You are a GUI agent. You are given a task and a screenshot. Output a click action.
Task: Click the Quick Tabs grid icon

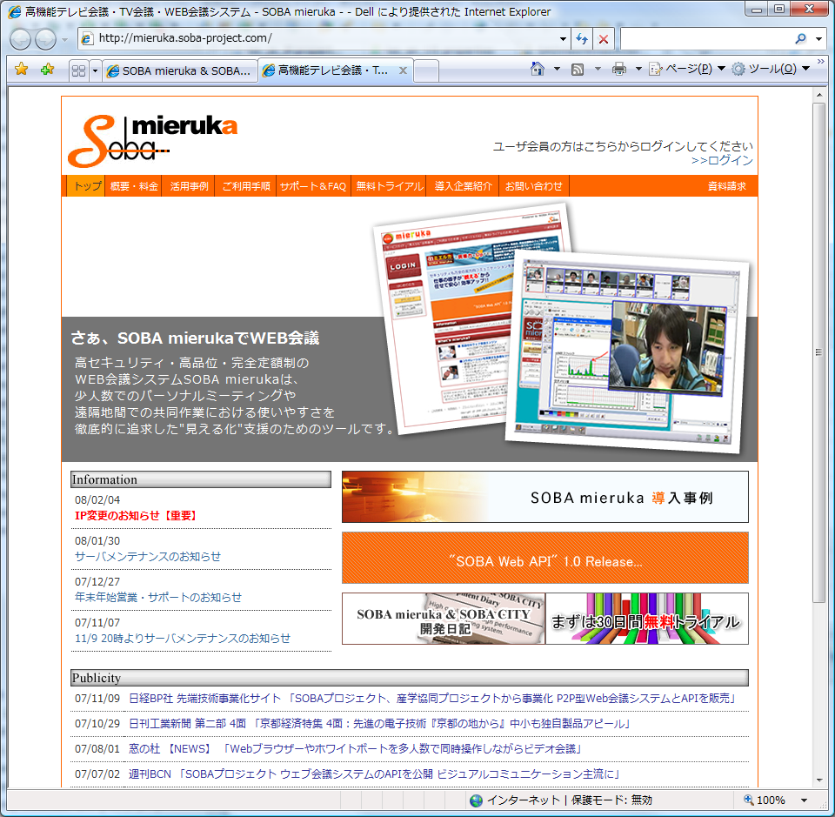coord(79,70)
